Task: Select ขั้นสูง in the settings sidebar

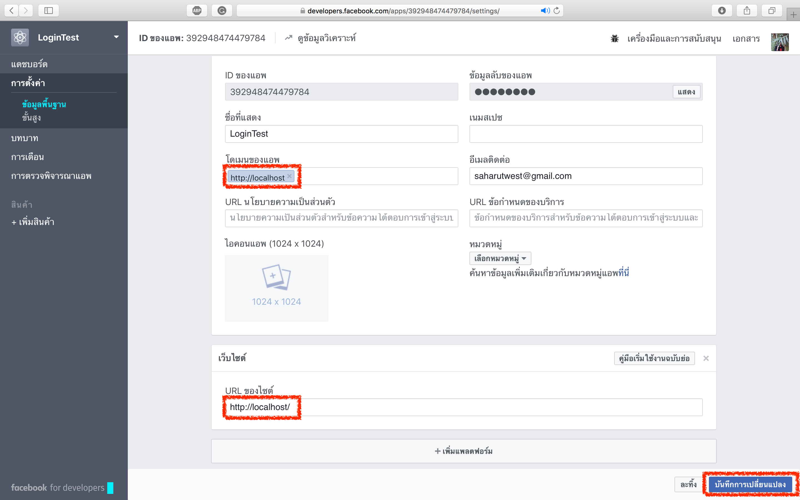Action: click(32, 118)
